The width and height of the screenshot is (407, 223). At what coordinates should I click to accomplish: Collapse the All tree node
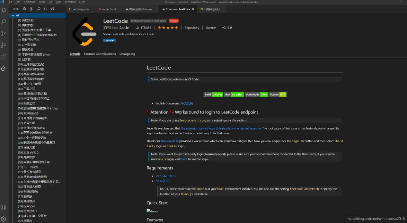(x=13, y=15)
